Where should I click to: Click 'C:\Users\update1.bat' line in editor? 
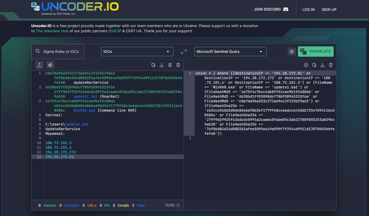click(x=67, y=124)
